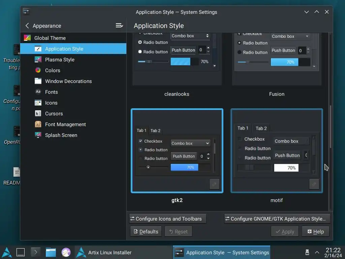Open the sidebar hamburger menu
The image size is (345, 259).
(119, 26)
